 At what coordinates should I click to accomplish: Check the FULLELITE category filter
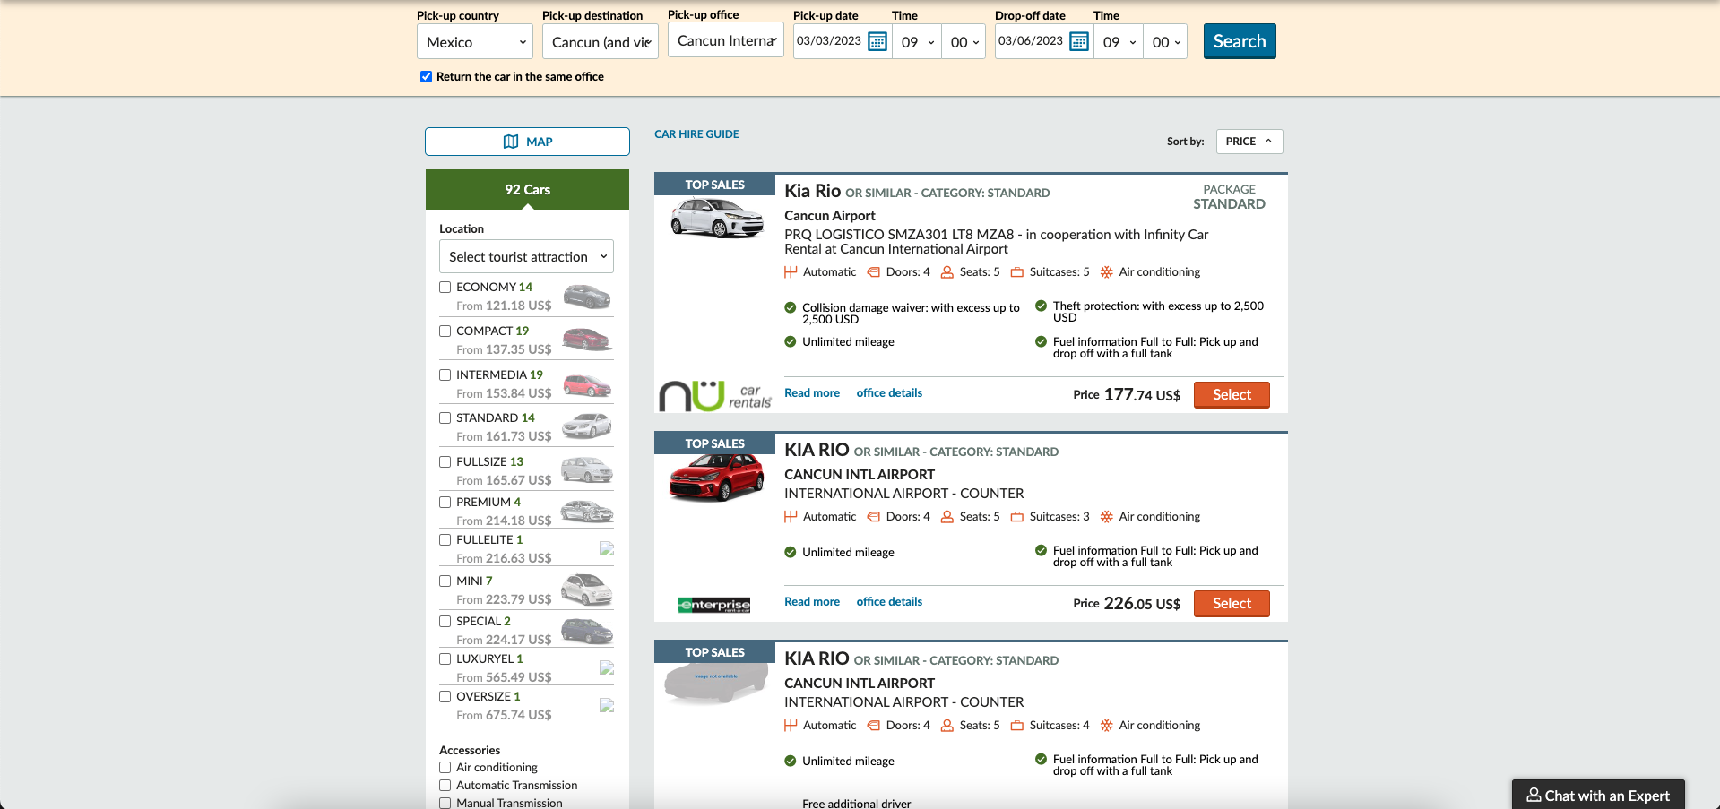[445, 539]
